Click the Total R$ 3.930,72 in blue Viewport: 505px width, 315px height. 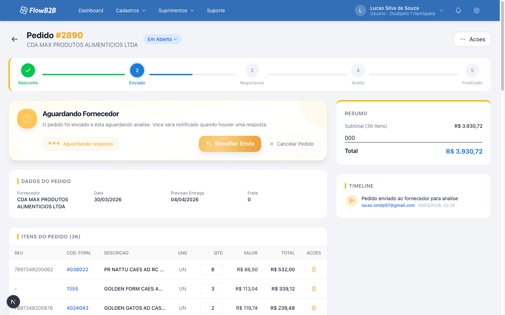coord(464,152)
